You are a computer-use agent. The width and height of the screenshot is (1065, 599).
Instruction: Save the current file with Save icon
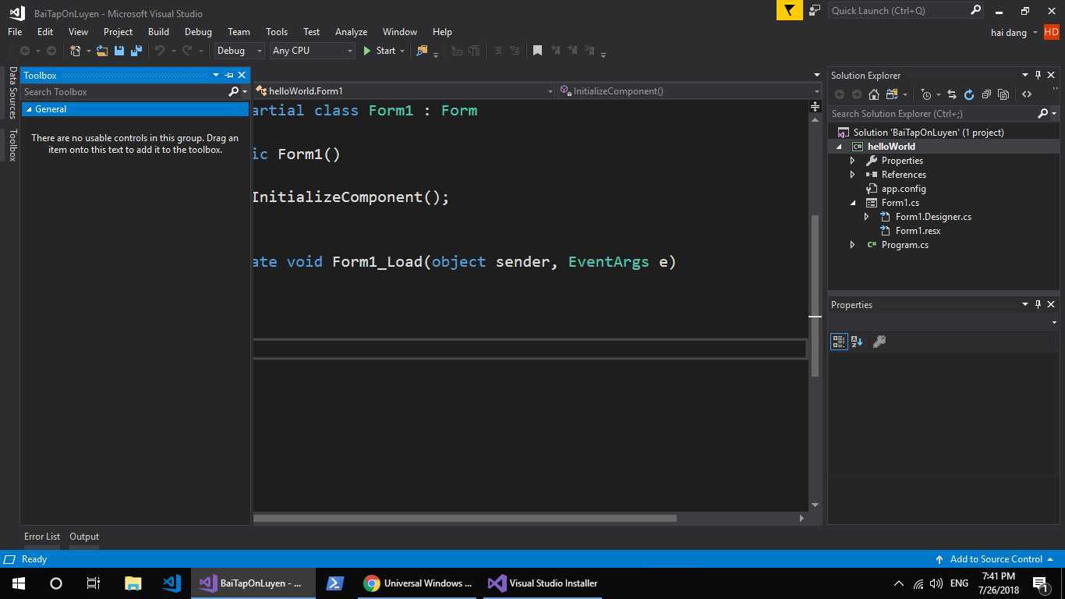(x=119, y=51)
